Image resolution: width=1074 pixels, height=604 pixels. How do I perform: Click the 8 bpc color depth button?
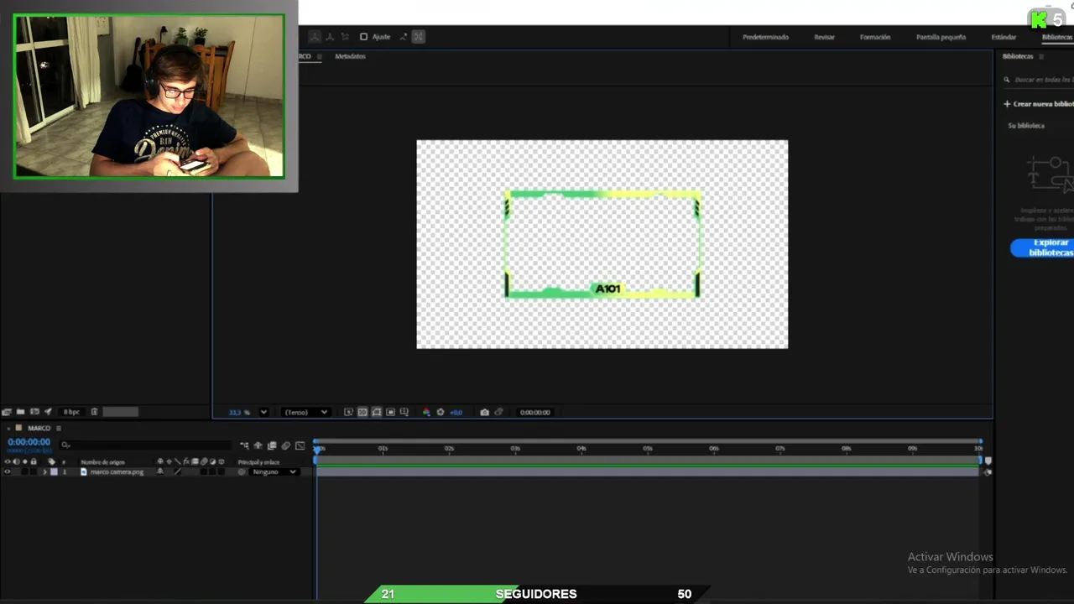click(71, 412)
